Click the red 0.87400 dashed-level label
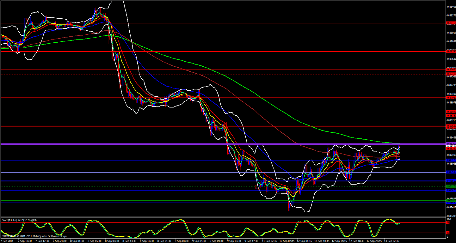 (x=451, y=74)
